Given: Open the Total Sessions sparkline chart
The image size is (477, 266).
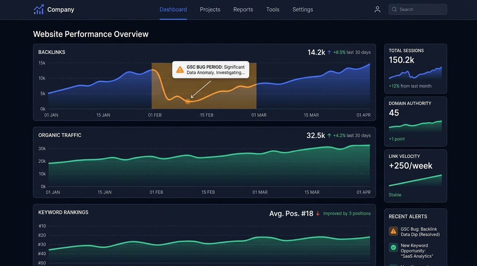Looking at the screenshot, I should click(415, 73).
